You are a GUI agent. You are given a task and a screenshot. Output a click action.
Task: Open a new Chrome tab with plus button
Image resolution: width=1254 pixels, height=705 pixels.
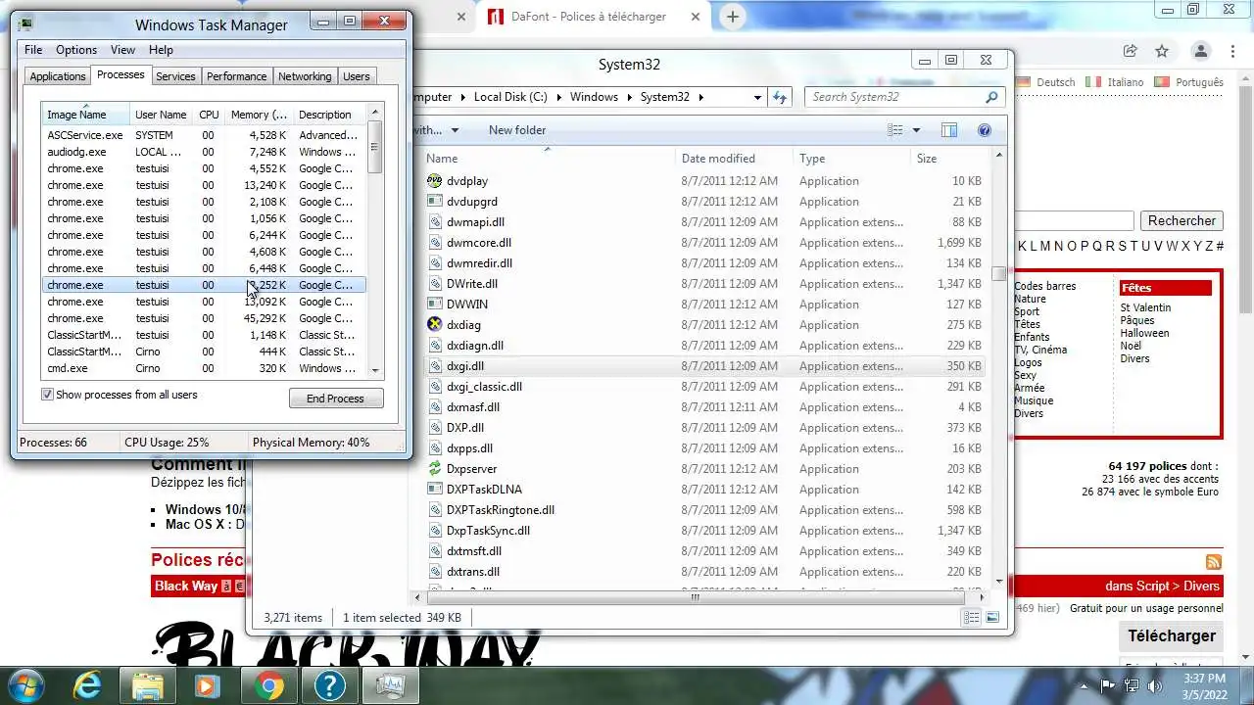tap(732, 17)
